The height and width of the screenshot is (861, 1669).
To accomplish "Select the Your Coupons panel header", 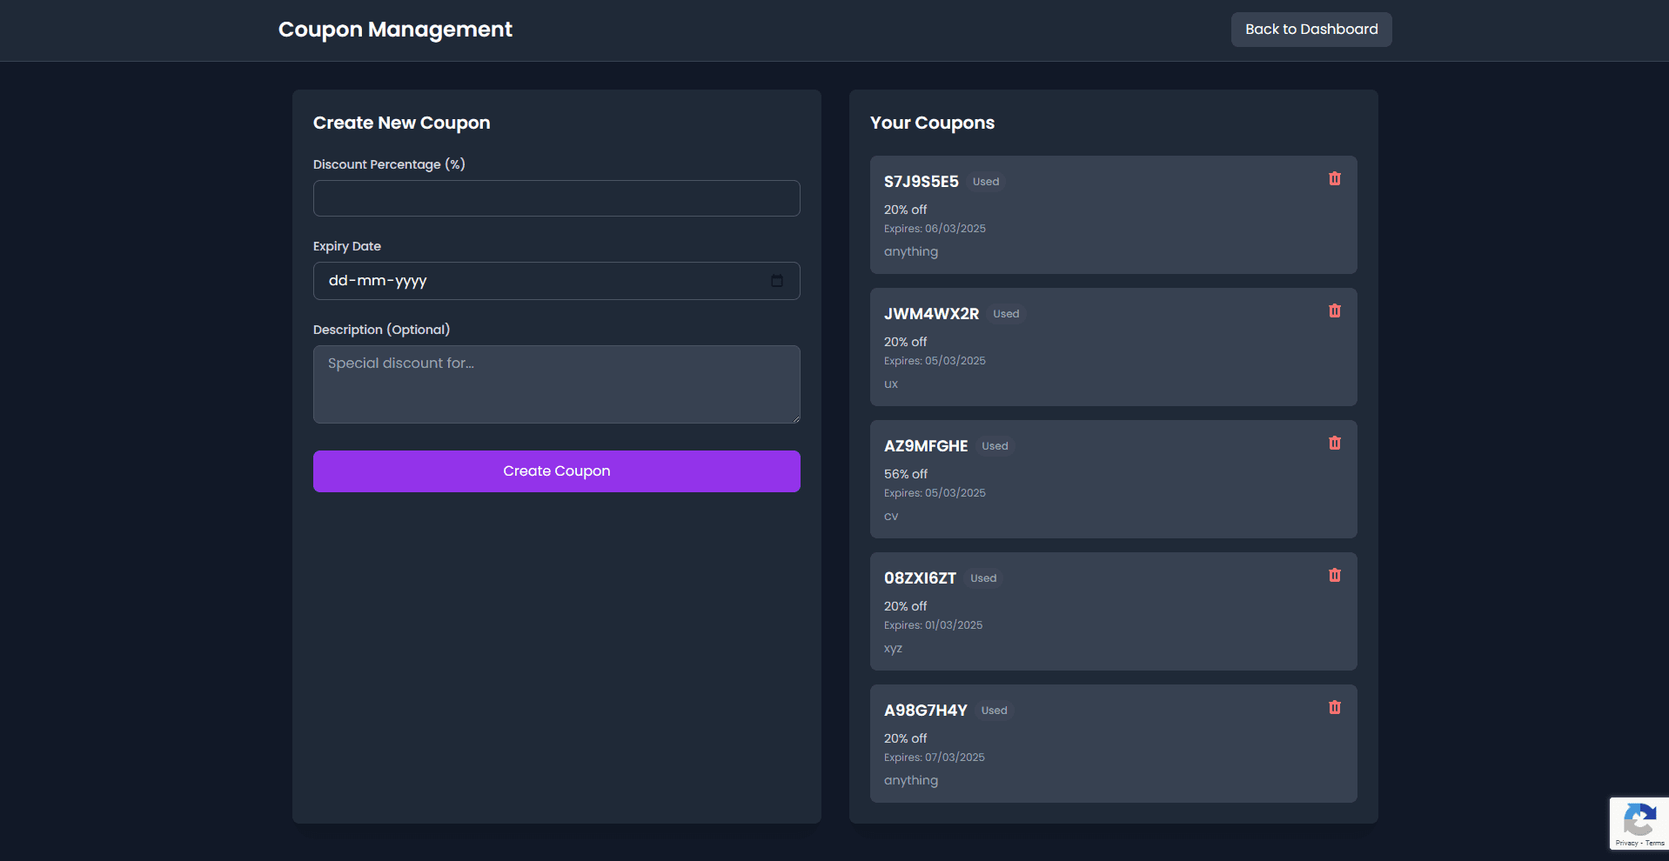I will 932,123.
